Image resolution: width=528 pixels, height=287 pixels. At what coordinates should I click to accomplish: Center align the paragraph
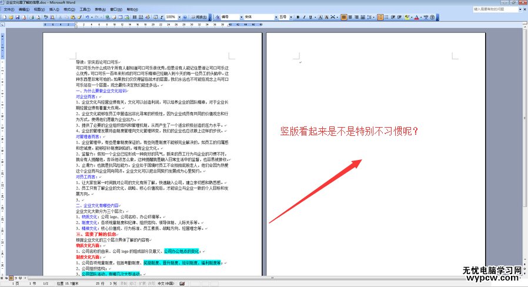coord(350,17)
